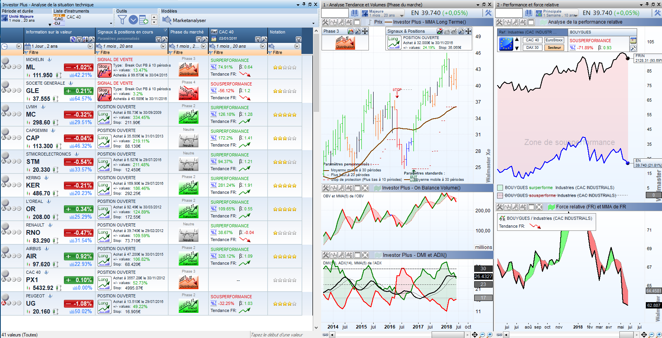
Task: Click horizontal scrollbar thumb under chart 1
Action: tap(447, 335)
